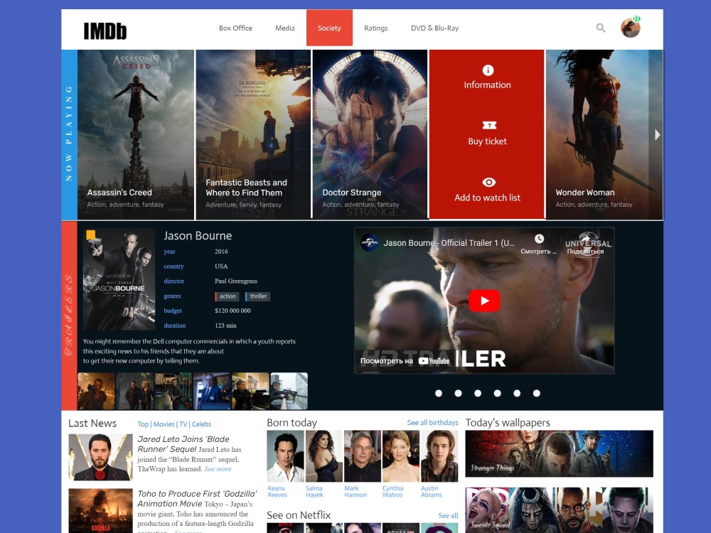Open Keanu Reeves birthday profile
Viewport: 711px width, 533px height.
(285, 456)
